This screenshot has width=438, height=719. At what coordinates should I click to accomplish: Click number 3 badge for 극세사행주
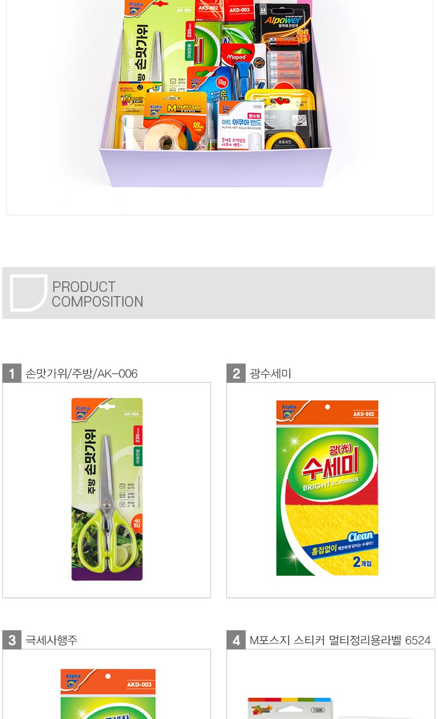coord(12,640)
